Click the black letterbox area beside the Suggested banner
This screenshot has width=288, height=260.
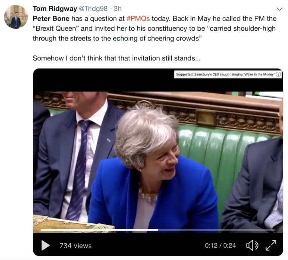point(103,80)
